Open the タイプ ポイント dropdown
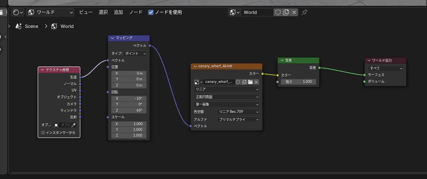Screen dimensions: 427x179 pos(135,53)
